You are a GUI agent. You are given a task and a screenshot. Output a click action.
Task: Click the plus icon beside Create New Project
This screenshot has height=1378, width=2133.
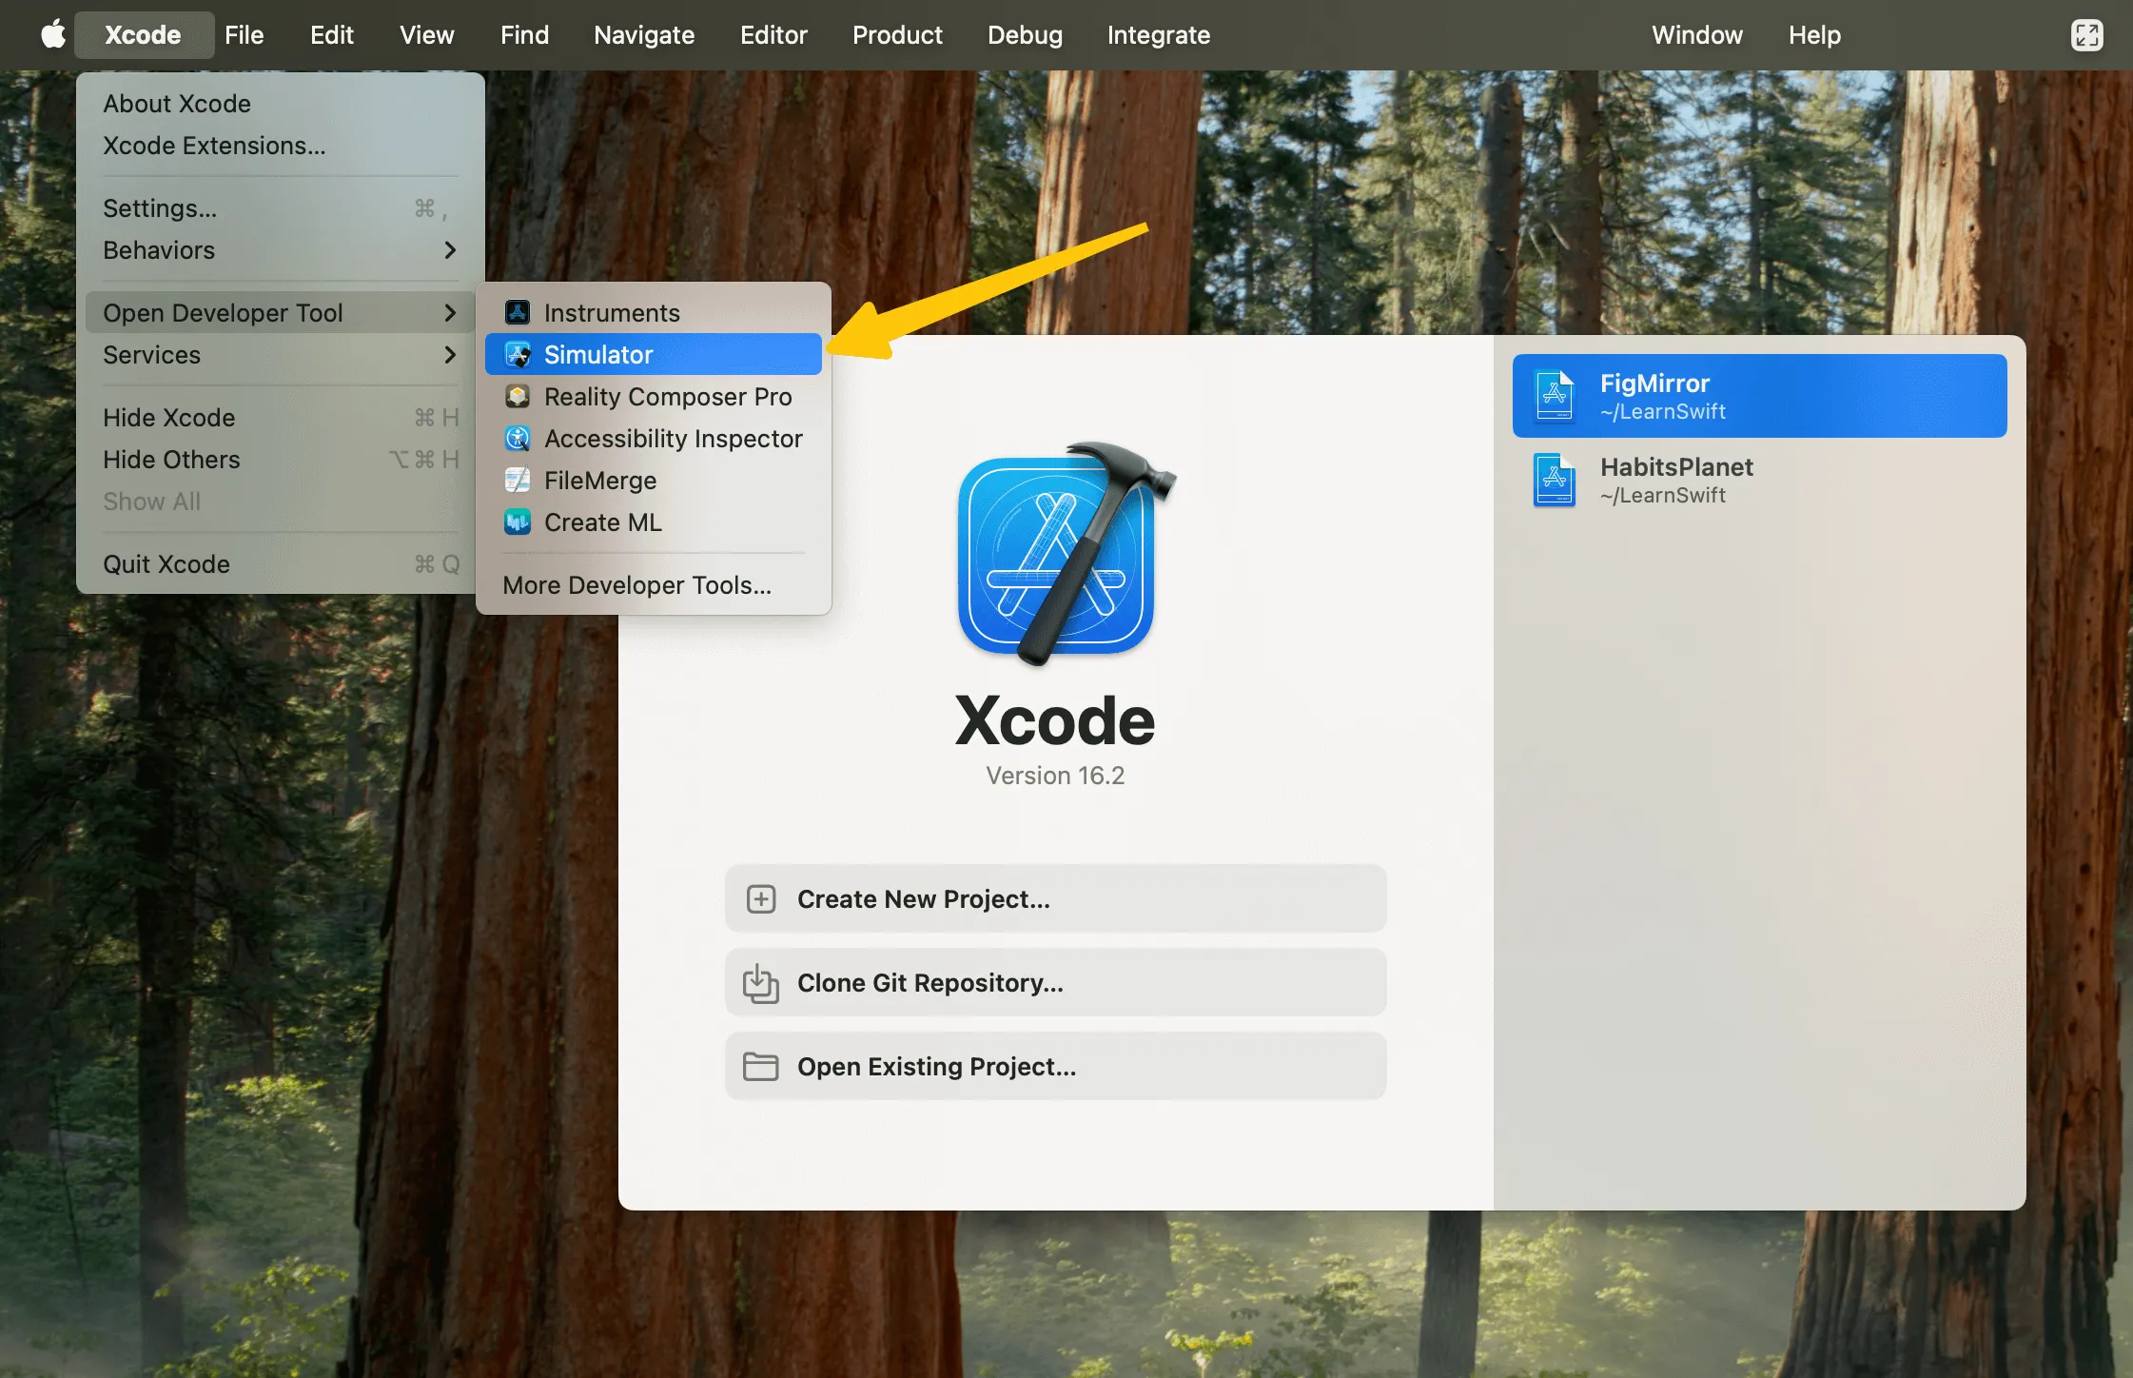pos(761,899)
